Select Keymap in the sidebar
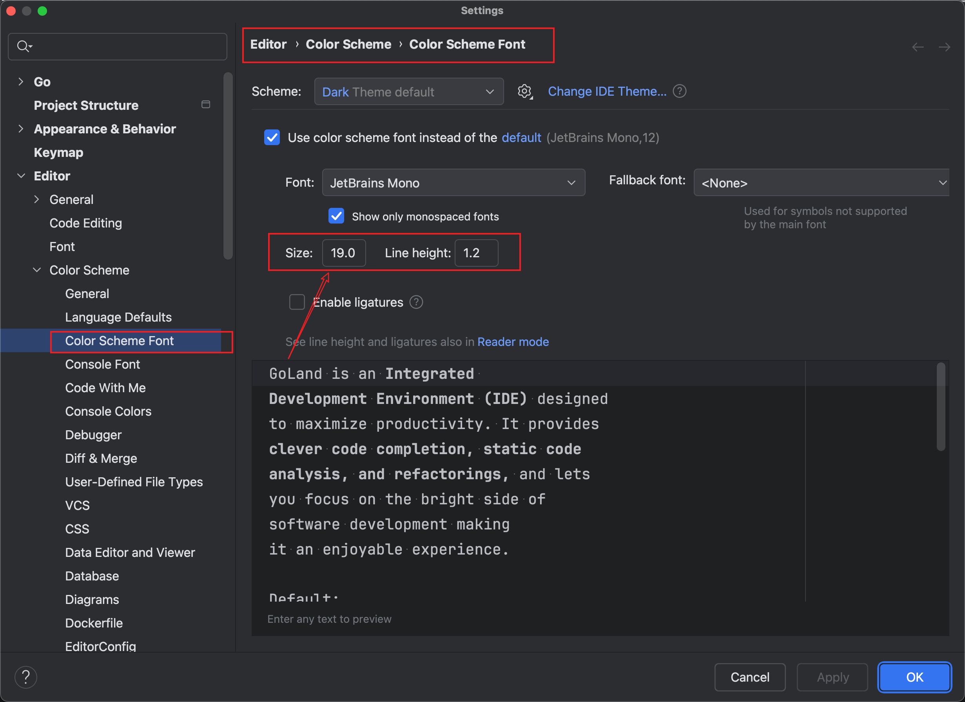The width and height of the screenshot is (965, 702). (58, 153)
